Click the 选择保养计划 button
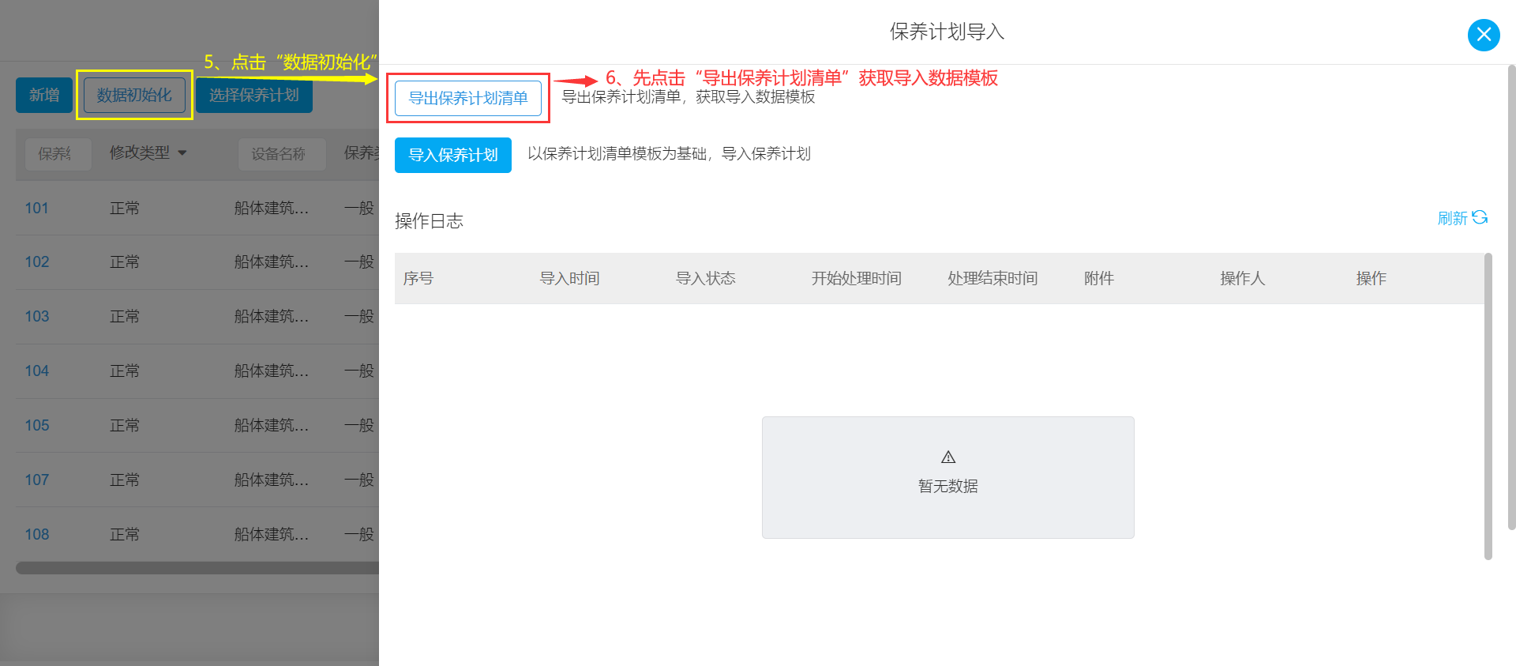Viewport: 1516px width, 666px height. pos(254,95)
